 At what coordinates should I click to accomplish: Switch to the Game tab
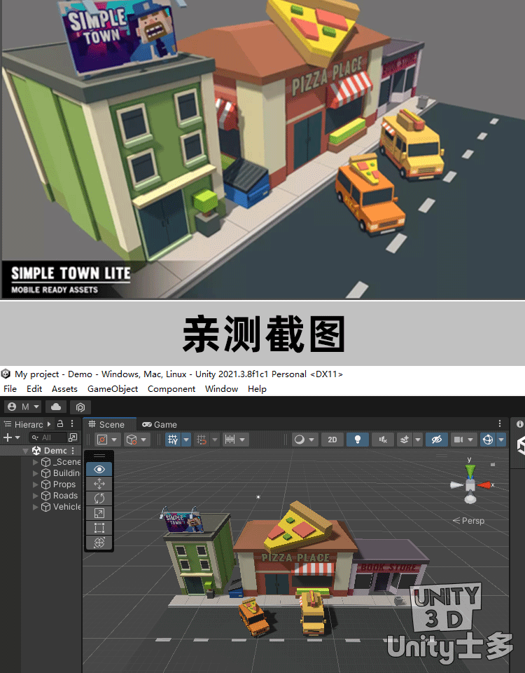160,424
